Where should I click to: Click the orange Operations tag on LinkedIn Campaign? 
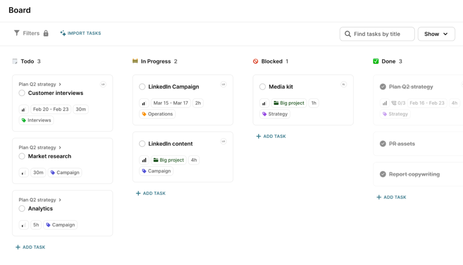click(157, 114)
